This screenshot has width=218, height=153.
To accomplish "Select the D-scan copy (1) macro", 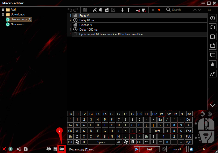I will pyautogui.click(x=21, y=20).
